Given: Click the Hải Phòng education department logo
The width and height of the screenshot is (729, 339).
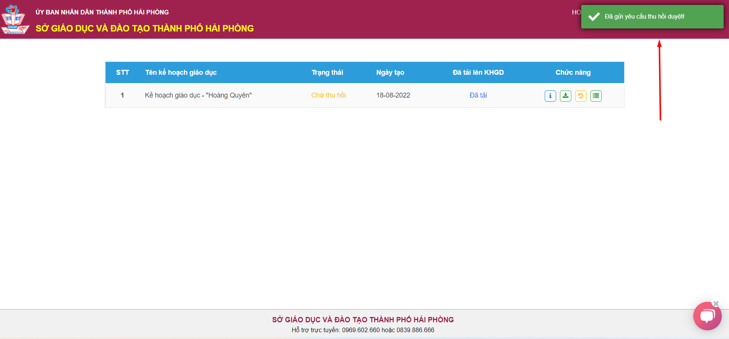Looking at the screenshot, I should (14, 19).
